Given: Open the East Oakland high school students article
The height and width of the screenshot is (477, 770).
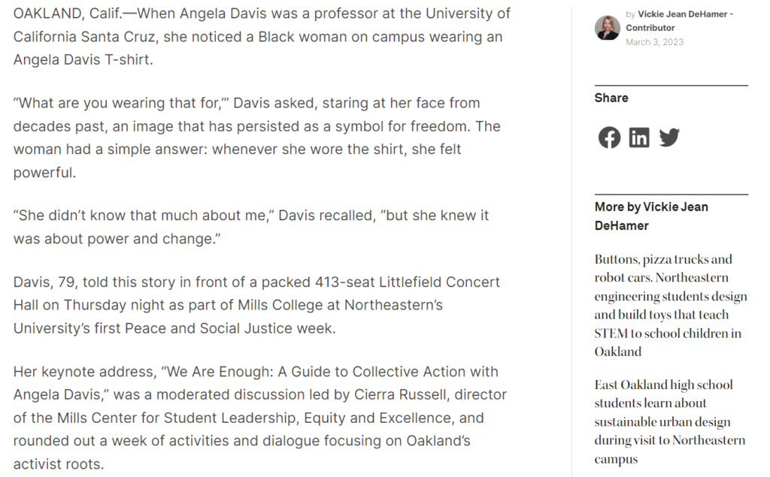Looking at the screenshot, I should tap(670, 421).
